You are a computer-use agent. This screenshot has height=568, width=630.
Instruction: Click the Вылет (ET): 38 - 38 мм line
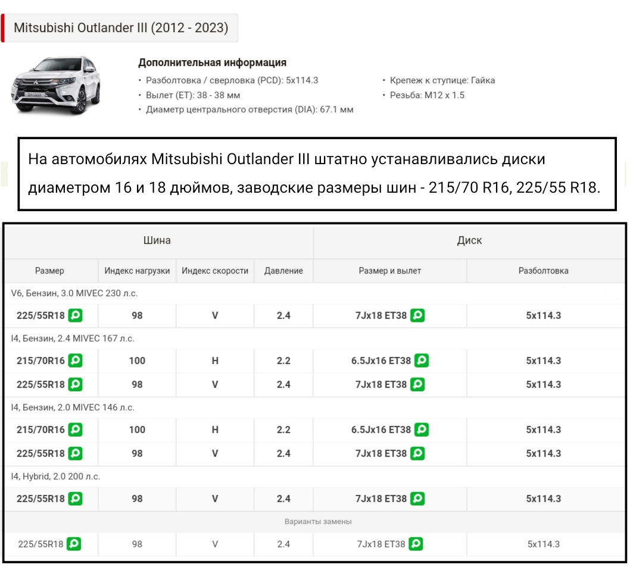(193, 95)
